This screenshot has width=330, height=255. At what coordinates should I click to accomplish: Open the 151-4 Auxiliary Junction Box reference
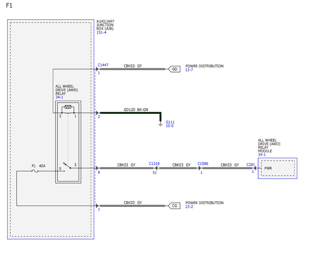coord(101,32)
